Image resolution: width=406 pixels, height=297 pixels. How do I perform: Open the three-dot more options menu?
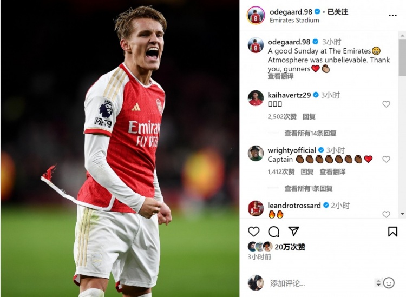point(392,15)
